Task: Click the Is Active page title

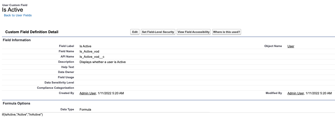Action: coord(12,10)
